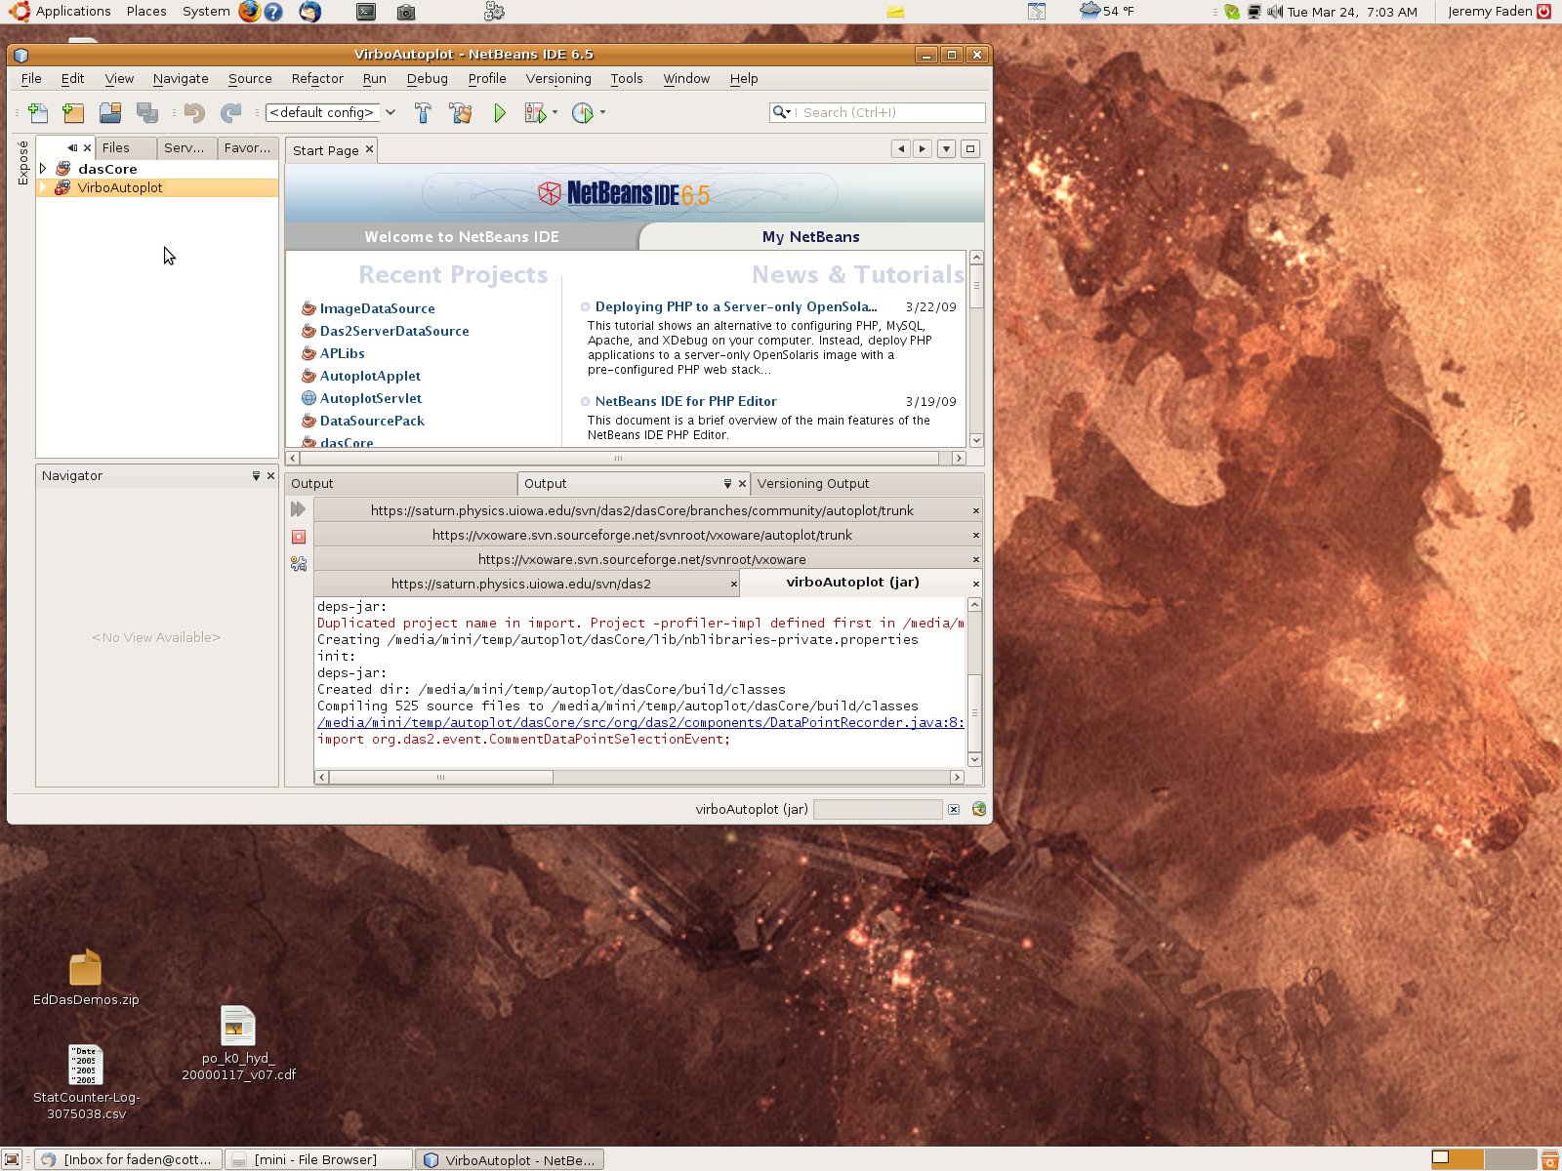Open the default config dropdown
The image size is (1562, 1171).
[390, 112]
